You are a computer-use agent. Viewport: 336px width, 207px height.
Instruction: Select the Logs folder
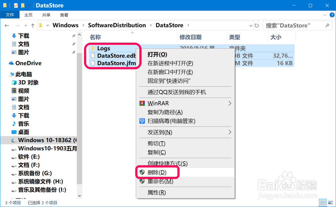[x=104, y=48]
